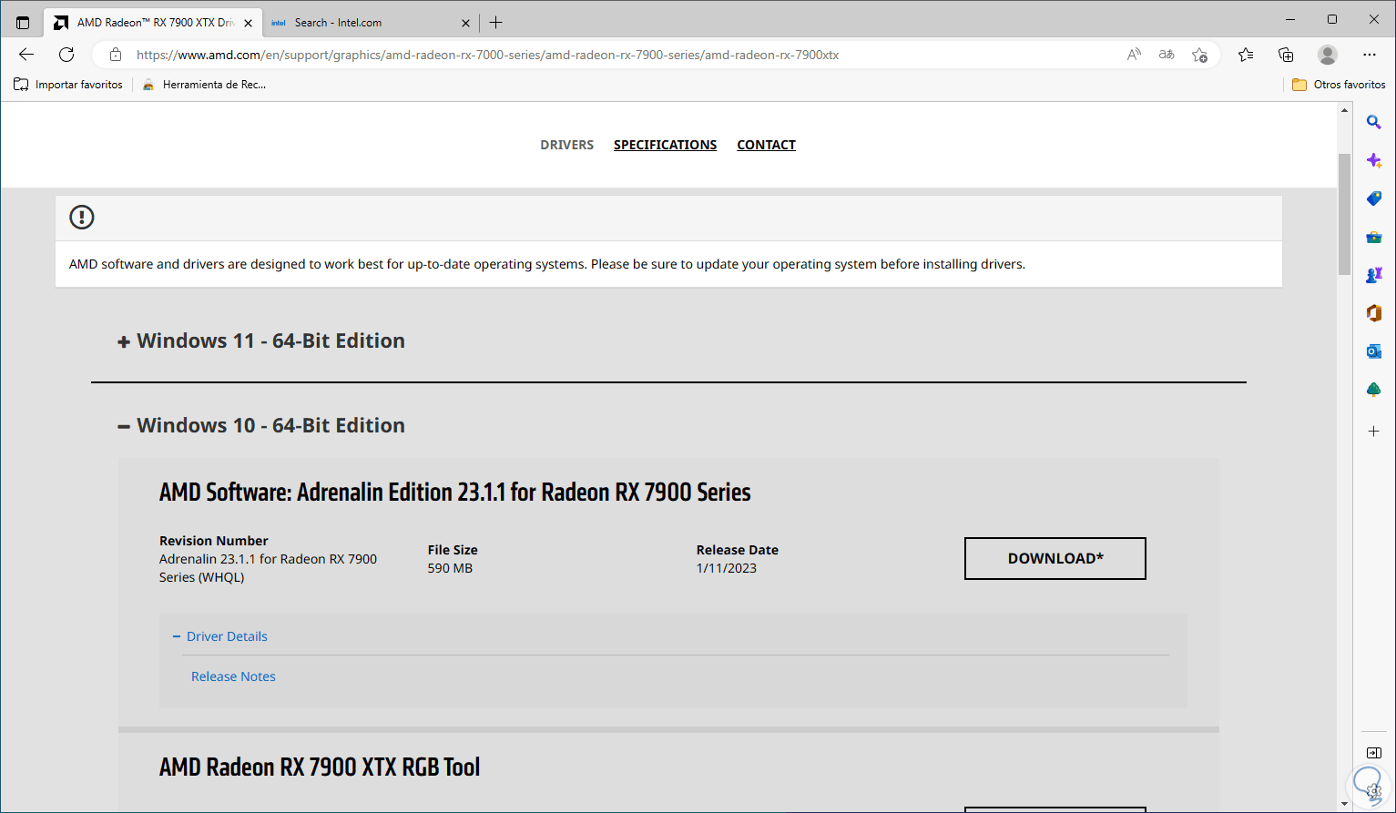Click the warning exclamation icon
This screenshot has height=813, width=1396.
coord(82,217)
